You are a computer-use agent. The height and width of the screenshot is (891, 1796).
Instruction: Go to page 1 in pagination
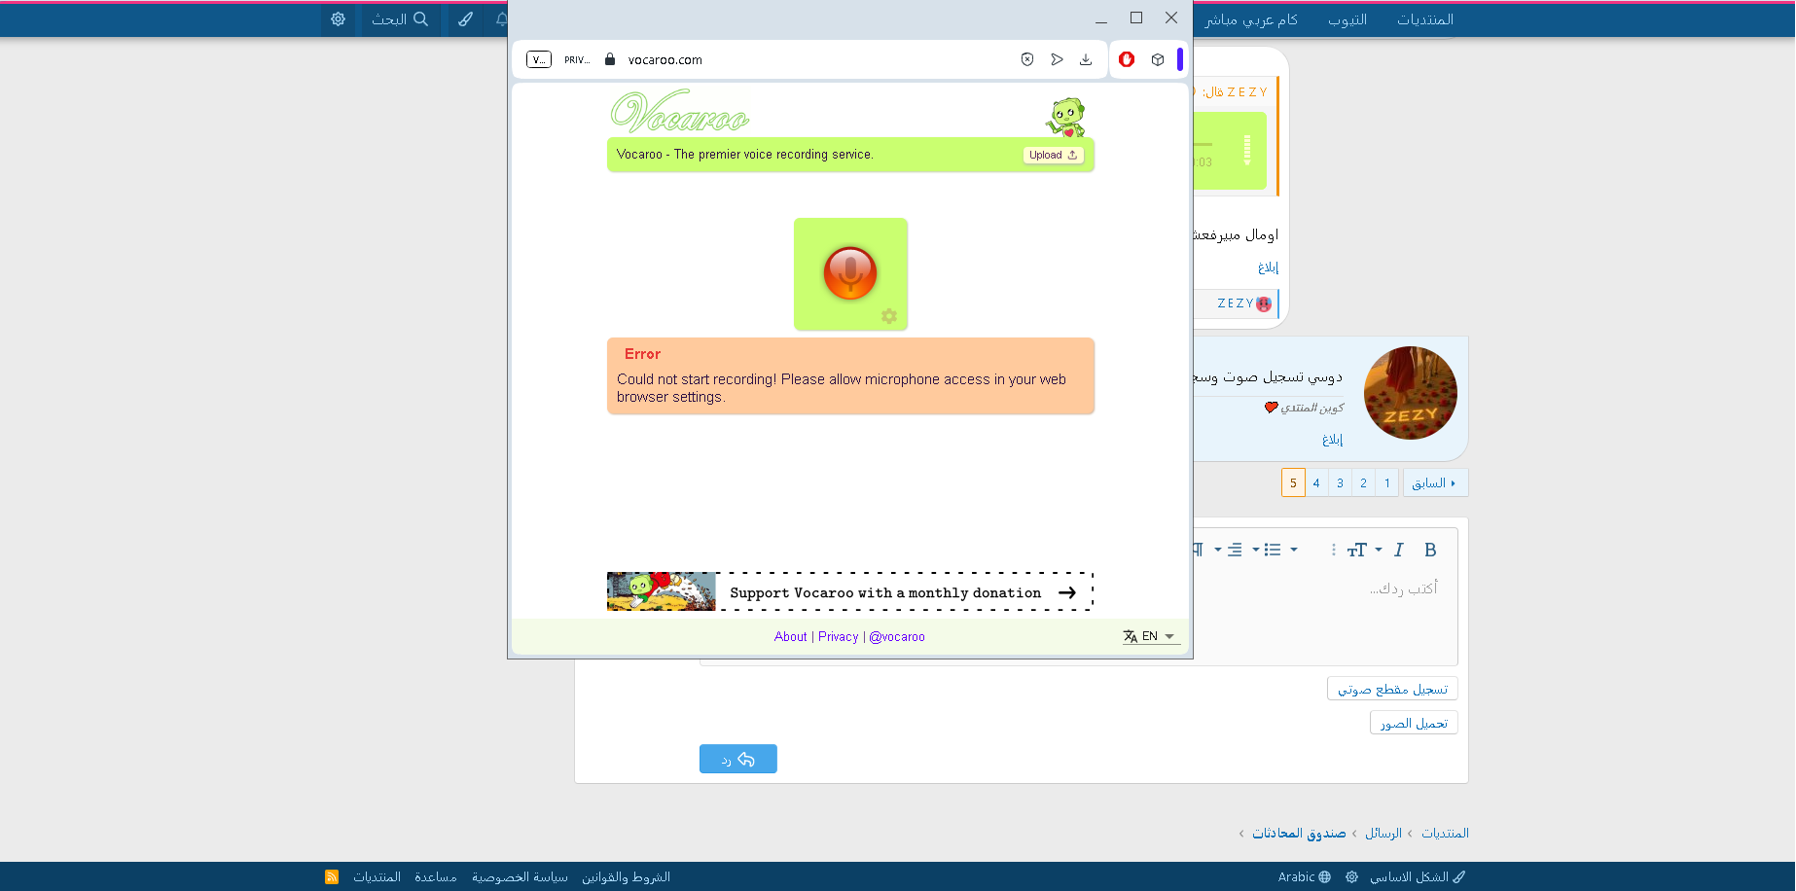tap(1387, 482)
